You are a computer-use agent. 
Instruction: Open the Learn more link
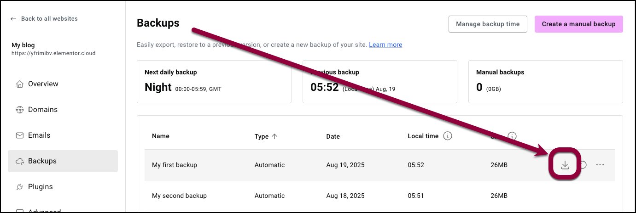tap(385, 45)
